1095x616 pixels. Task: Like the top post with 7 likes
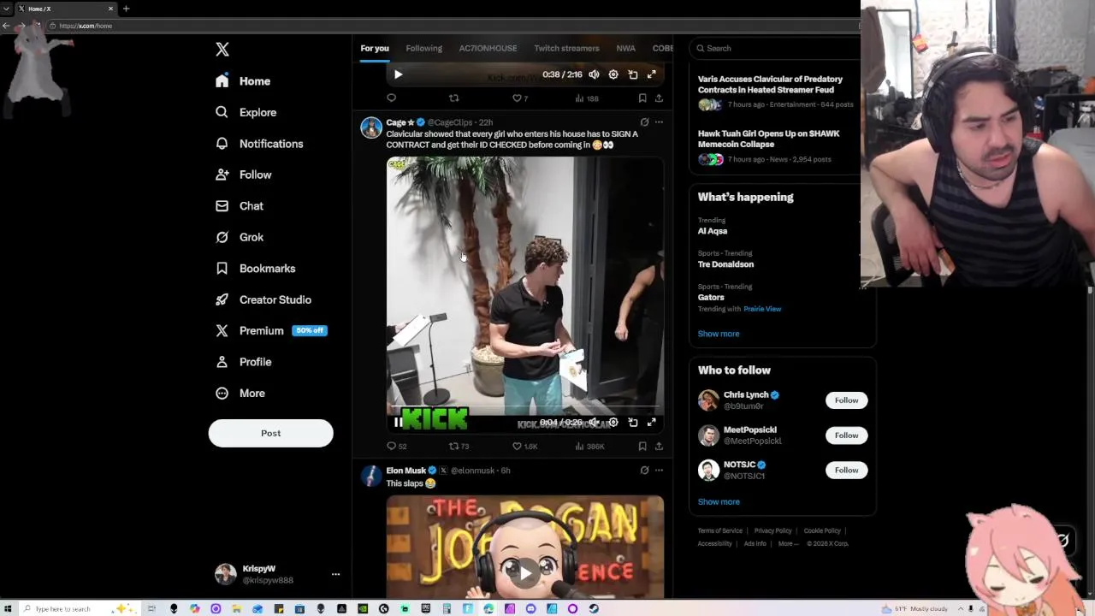pos(520,98)
